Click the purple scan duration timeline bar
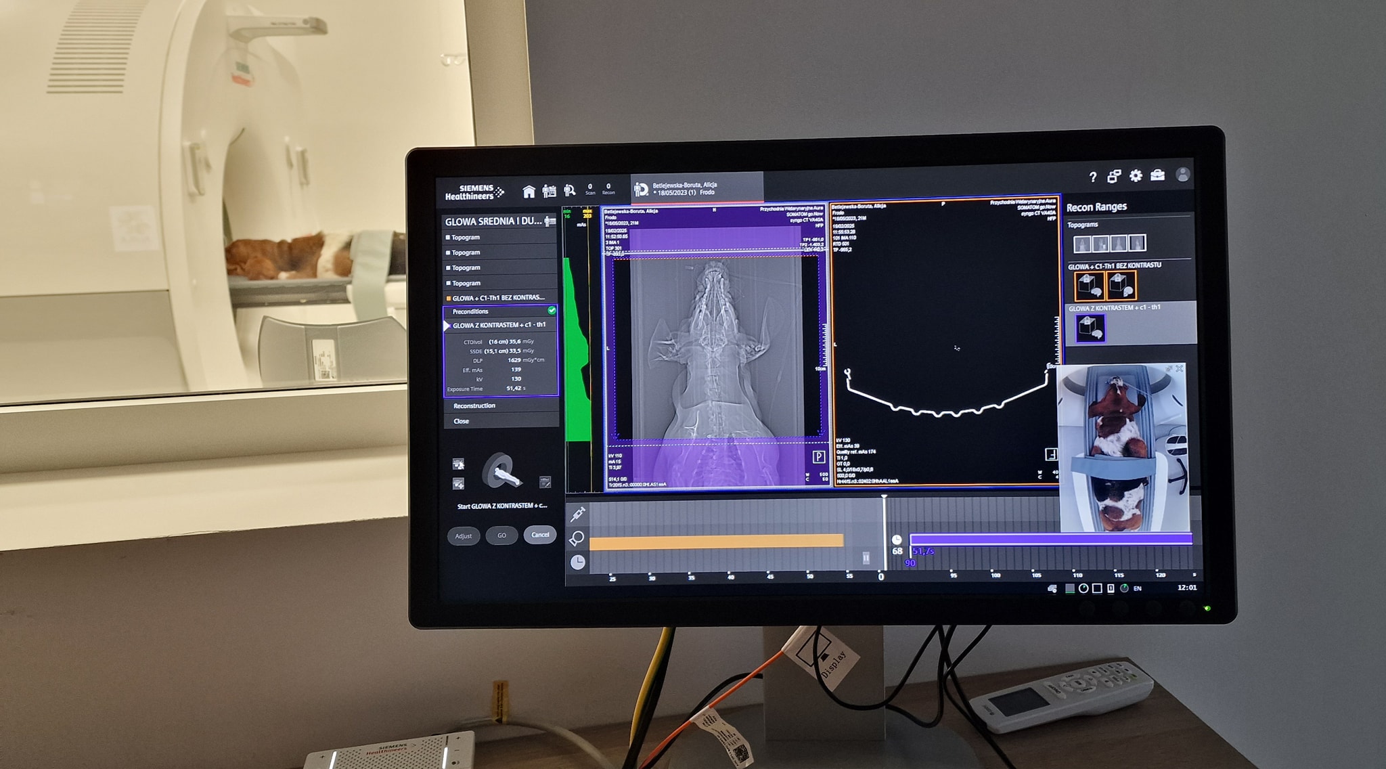 [x=1050, y=539]
